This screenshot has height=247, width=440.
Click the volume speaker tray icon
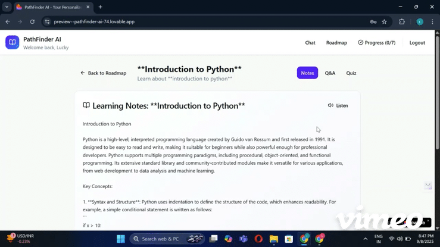coord(400,239)
